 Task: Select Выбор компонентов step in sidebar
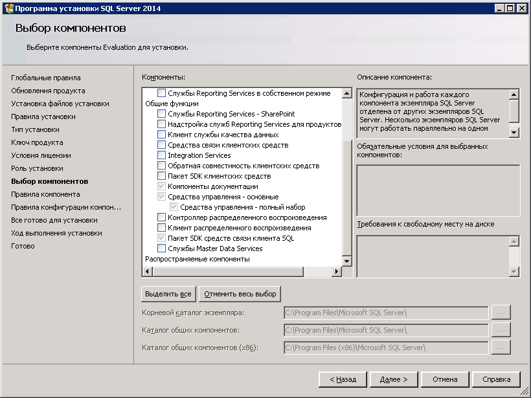tap(49, 181)
